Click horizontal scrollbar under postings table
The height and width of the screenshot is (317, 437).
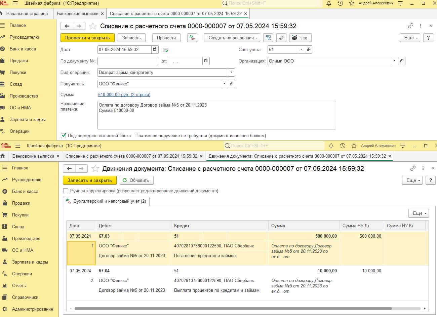[233, 308]
